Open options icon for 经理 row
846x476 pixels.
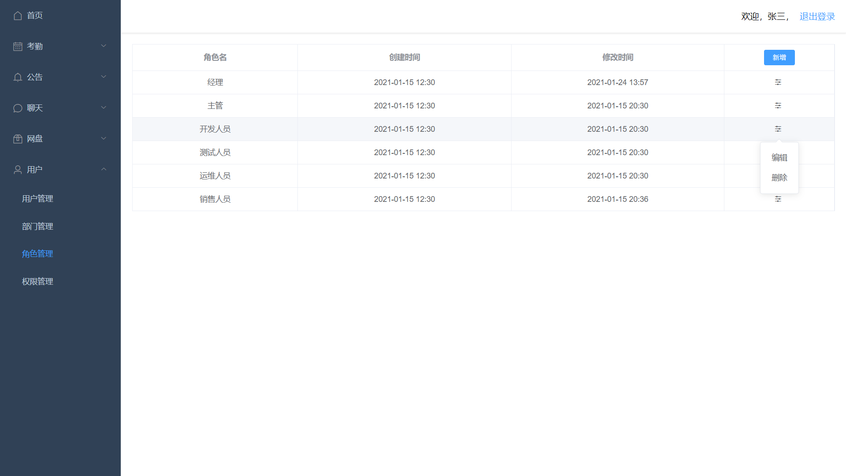(778, 82)
